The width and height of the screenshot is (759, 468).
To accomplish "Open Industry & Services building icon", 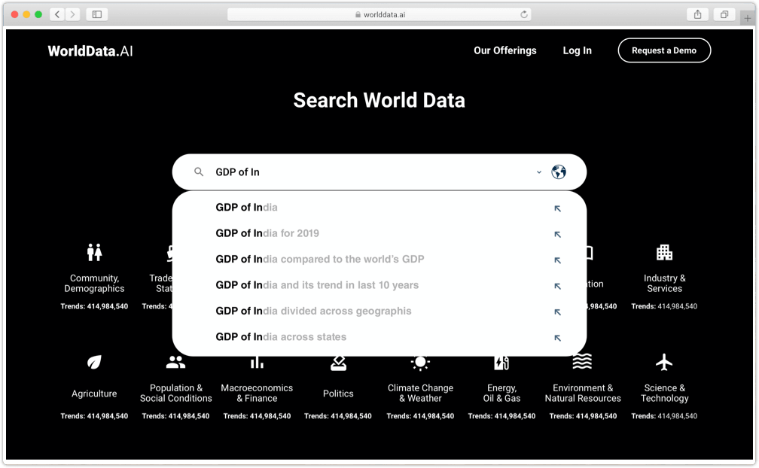I will pyautogui.click(x=664, y=252).
